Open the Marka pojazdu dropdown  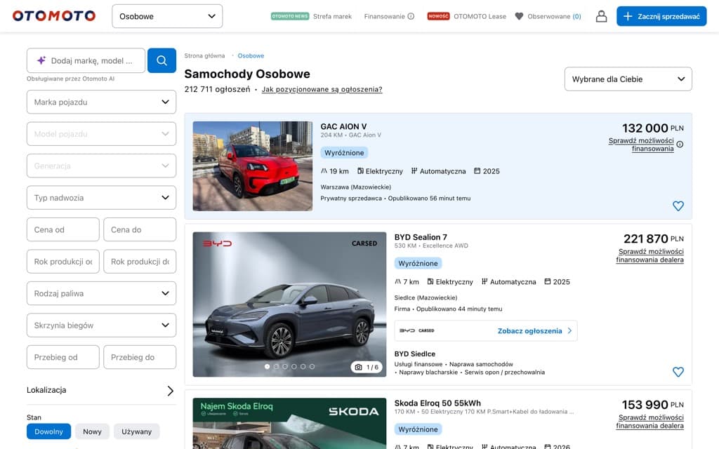[101, 102]
